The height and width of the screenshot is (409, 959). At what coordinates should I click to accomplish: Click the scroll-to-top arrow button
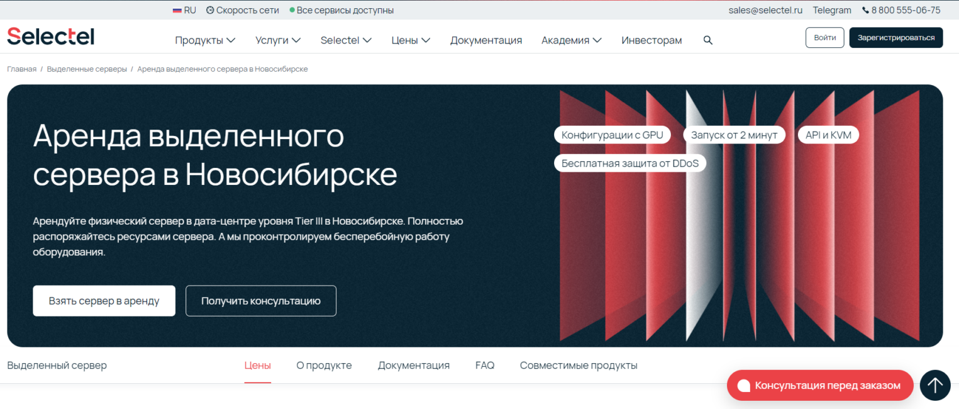[x=935, y=385]
